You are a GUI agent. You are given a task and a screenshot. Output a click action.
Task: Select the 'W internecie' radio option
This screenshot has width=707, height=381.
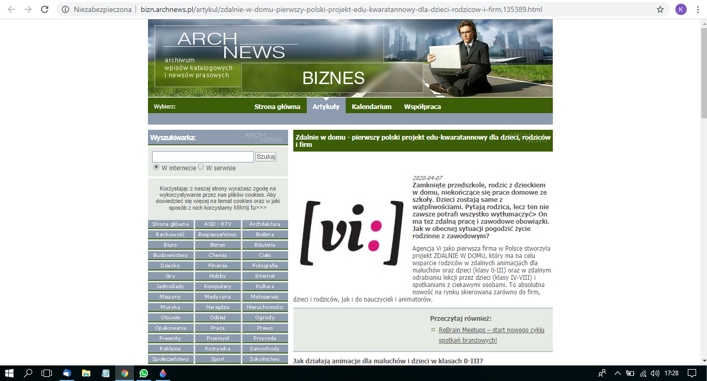tap(156, 167)
